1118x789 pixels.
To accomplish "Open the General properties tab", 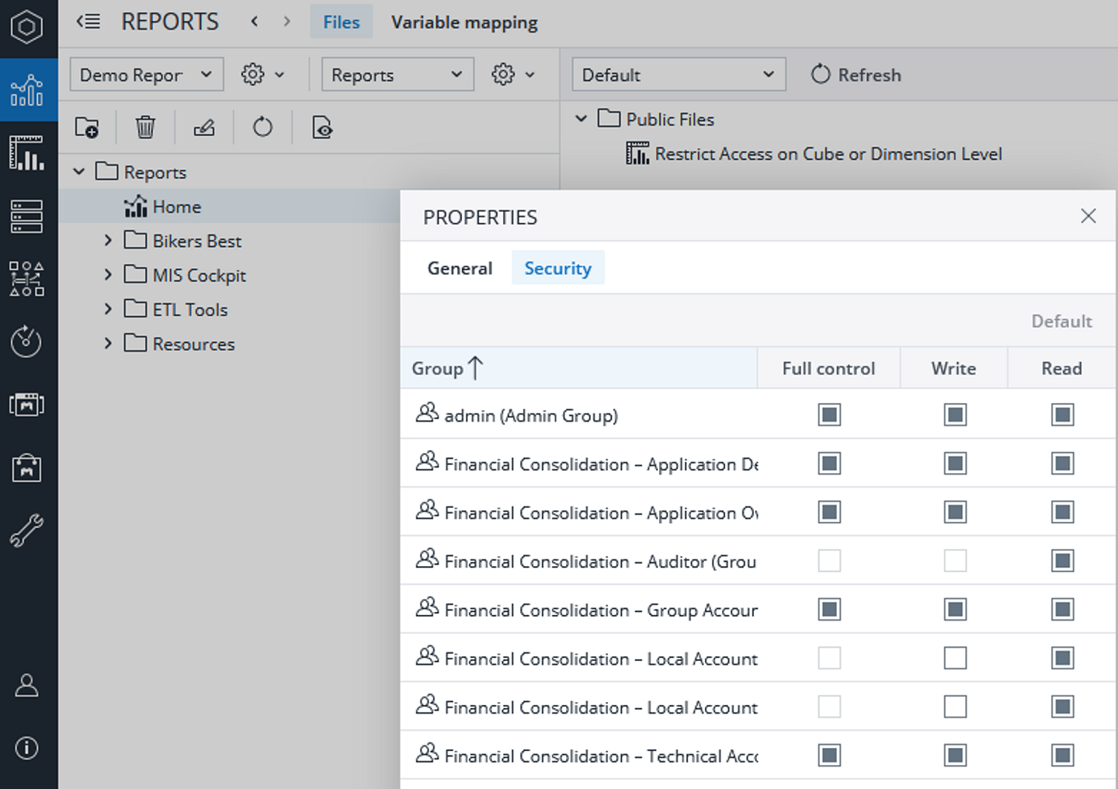I will pos(460,269).
